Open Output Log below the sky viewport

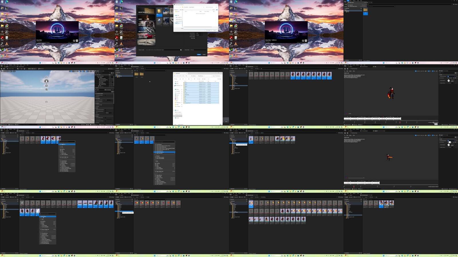(x=11, y=125)
